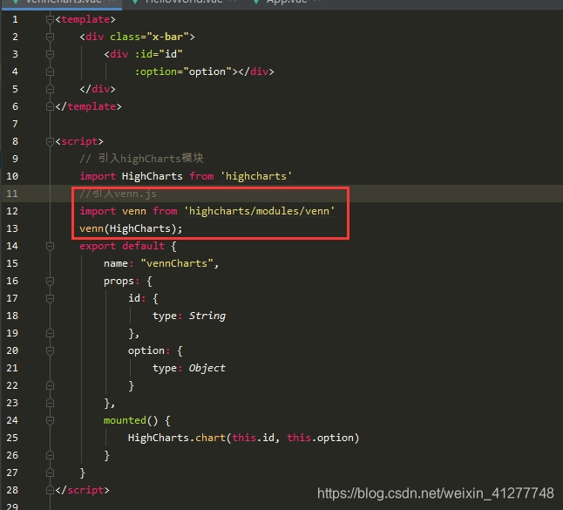
Task: Click 'String' type on line 18
Action: (x=207, y=316)
